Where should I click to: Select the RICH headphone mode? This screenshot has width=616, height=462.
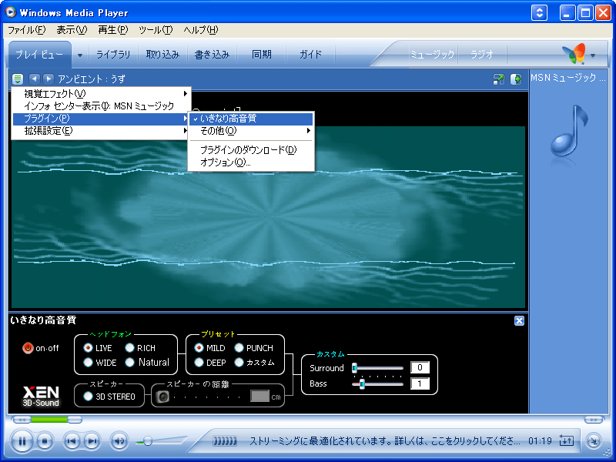tap(129, 348)
